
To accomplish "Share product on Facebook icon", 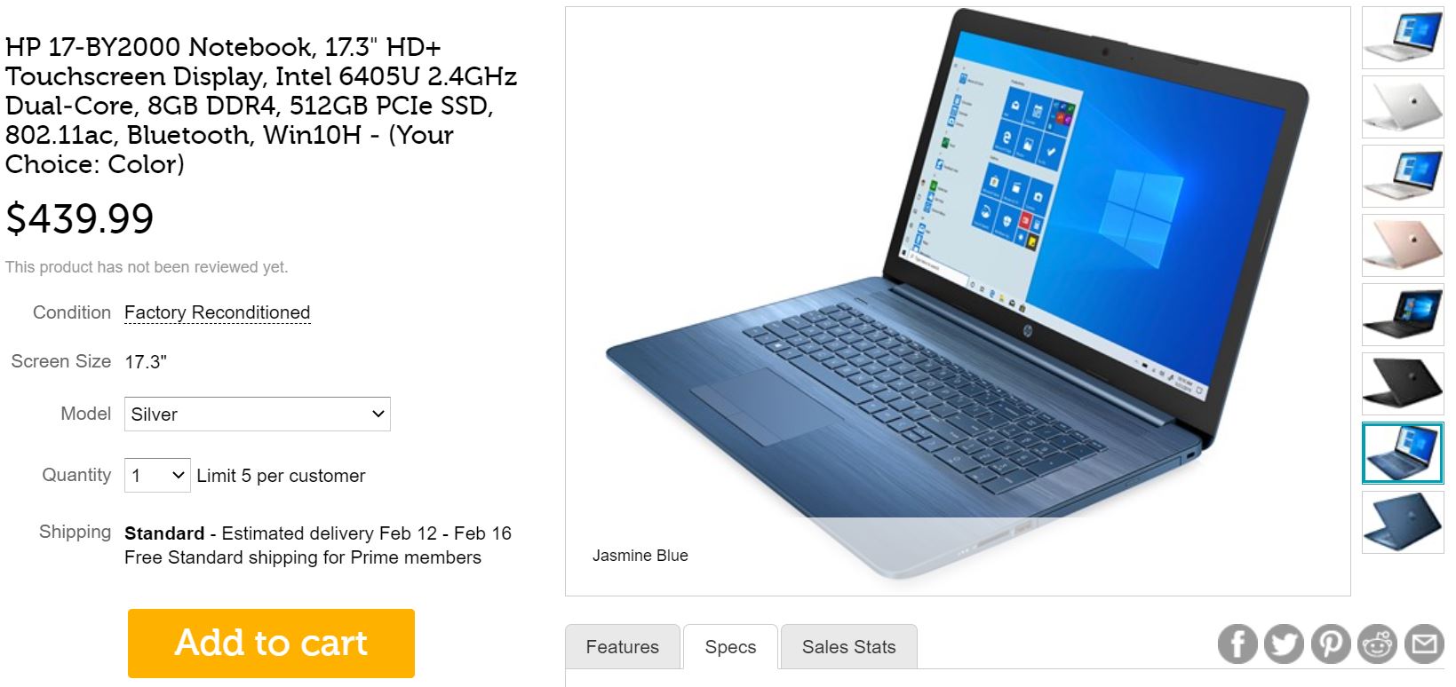I will (1237, 644).
